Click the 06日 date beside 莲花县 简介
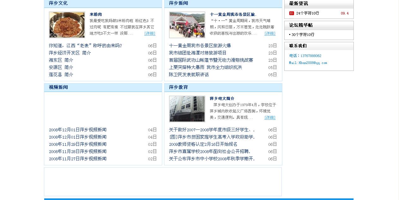 [x=152, y=75]
